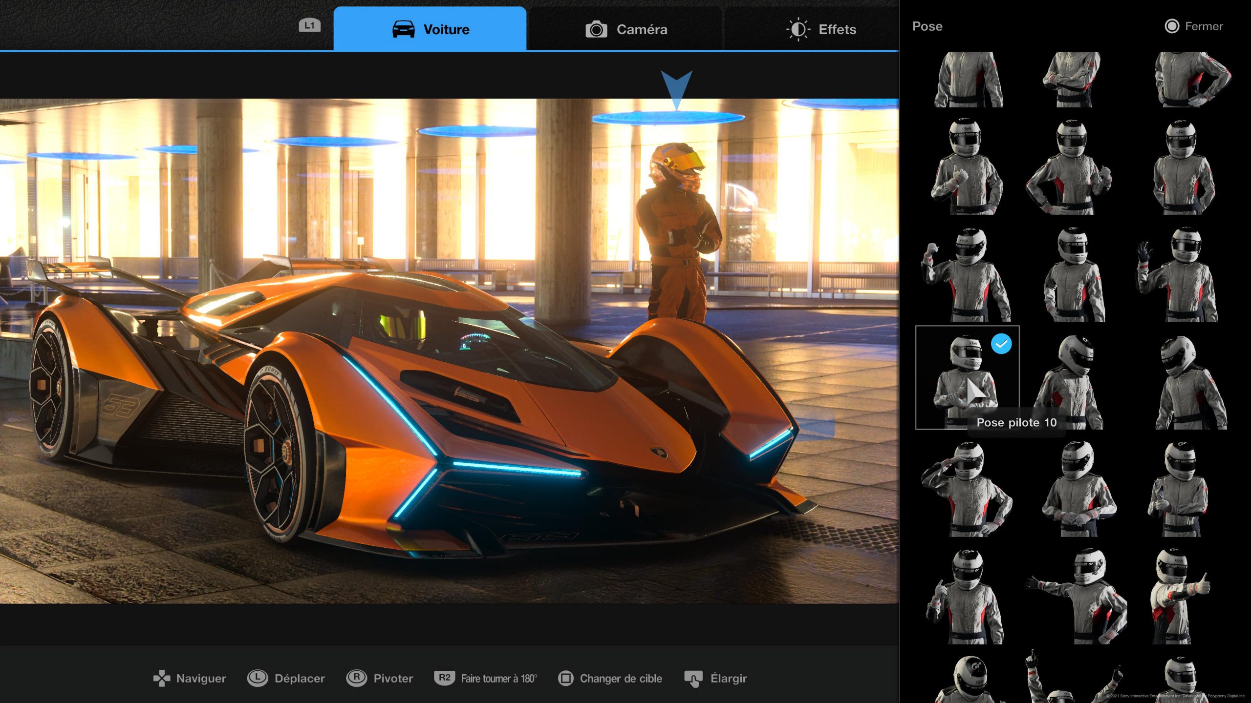
Task: Open the Effets tab
Action: (821, 29)
